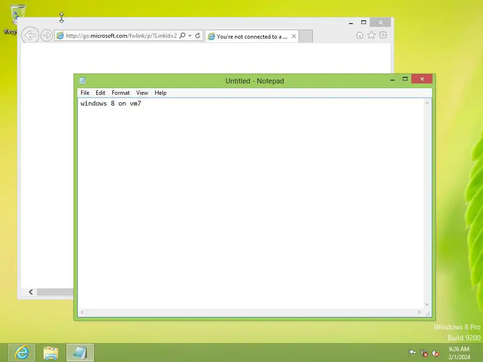Image resolution: width=483 pixels, height=362 pixels.
Task: Click inside the Notepad text area
Action: 251,203
